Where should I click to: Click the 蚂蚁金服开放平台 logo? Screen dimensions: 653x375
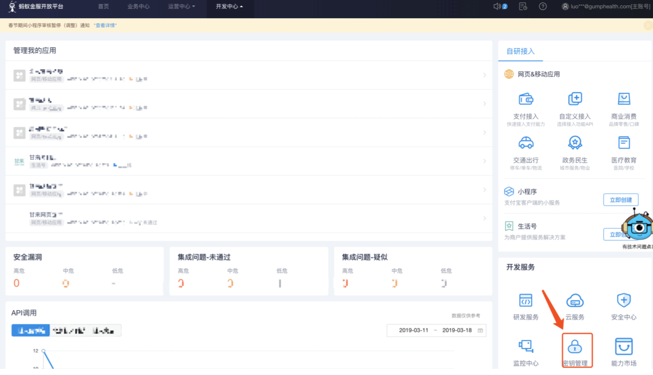[x=36, y=6]
